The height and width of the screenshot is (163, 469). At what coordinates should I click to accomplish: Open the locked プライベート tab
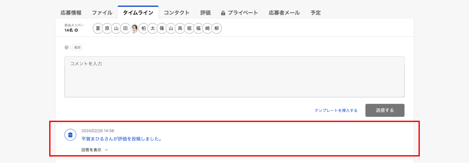[239, 13]
